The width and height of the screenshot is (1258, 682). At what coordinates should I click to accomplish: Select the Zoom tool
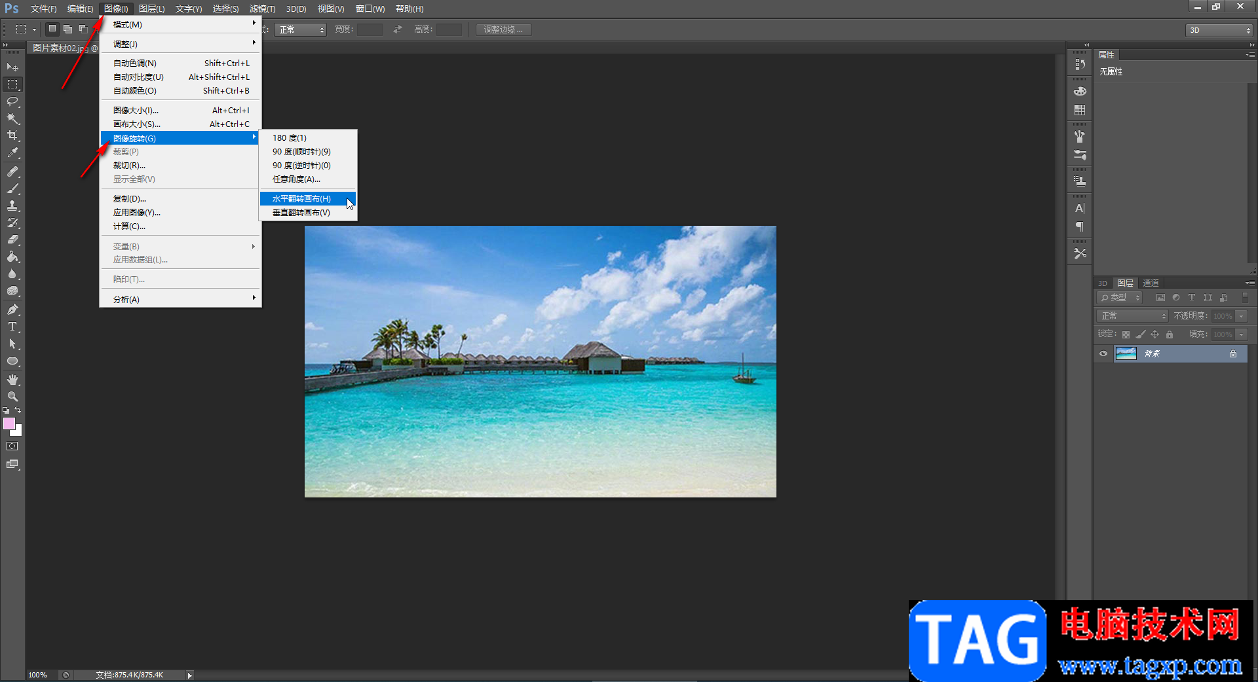pos(12,397)
